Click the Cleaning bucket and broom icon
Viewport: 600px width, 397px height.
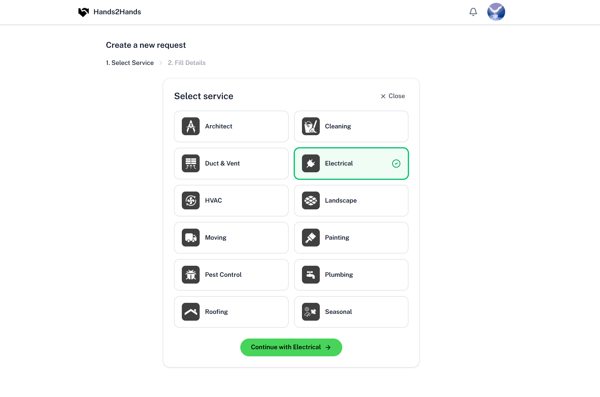(x=311, y=126)
